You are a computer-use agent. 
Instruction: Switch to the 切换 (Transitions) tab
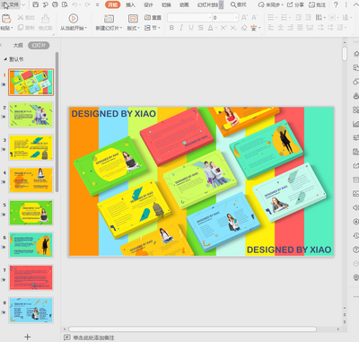[166, 4]
